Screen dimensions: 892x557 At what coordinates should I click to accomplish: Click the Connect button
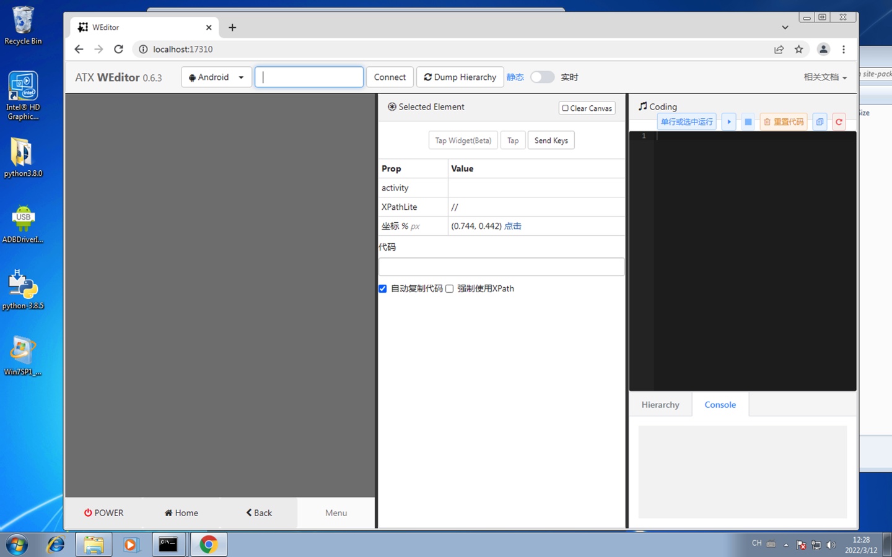tap(390, 77)
